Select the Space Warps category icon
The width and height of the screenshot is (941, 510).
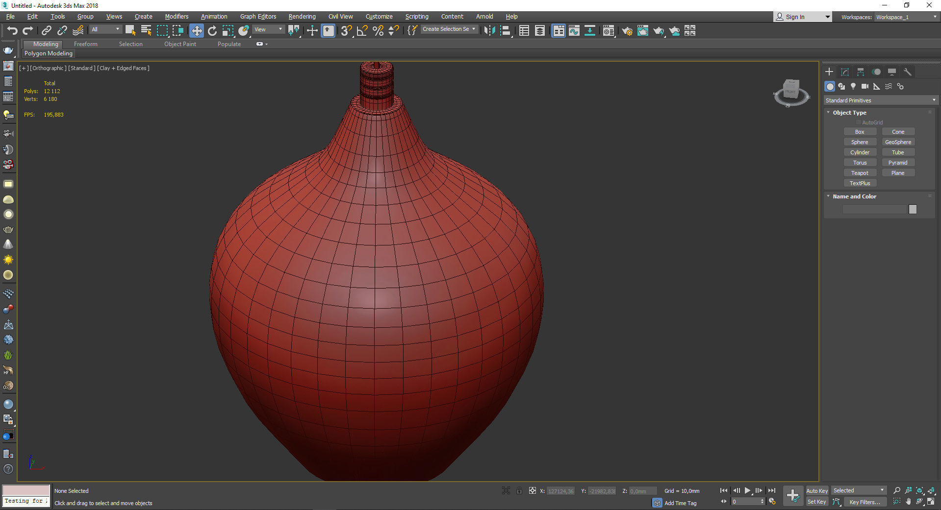click(x=889, y=86)
